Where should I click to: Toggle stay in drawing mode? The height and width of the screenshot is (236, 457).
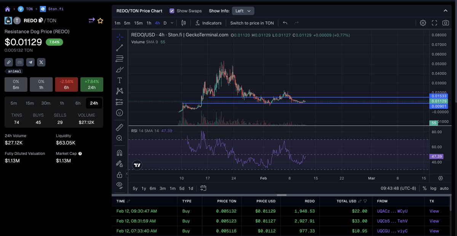click(x=120, y=164)
